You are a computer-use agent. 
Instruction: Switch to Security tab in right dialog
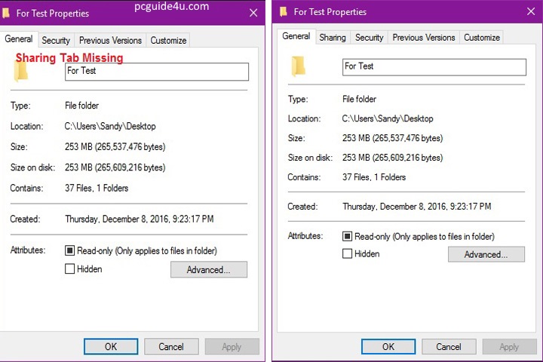pos(369,38)
